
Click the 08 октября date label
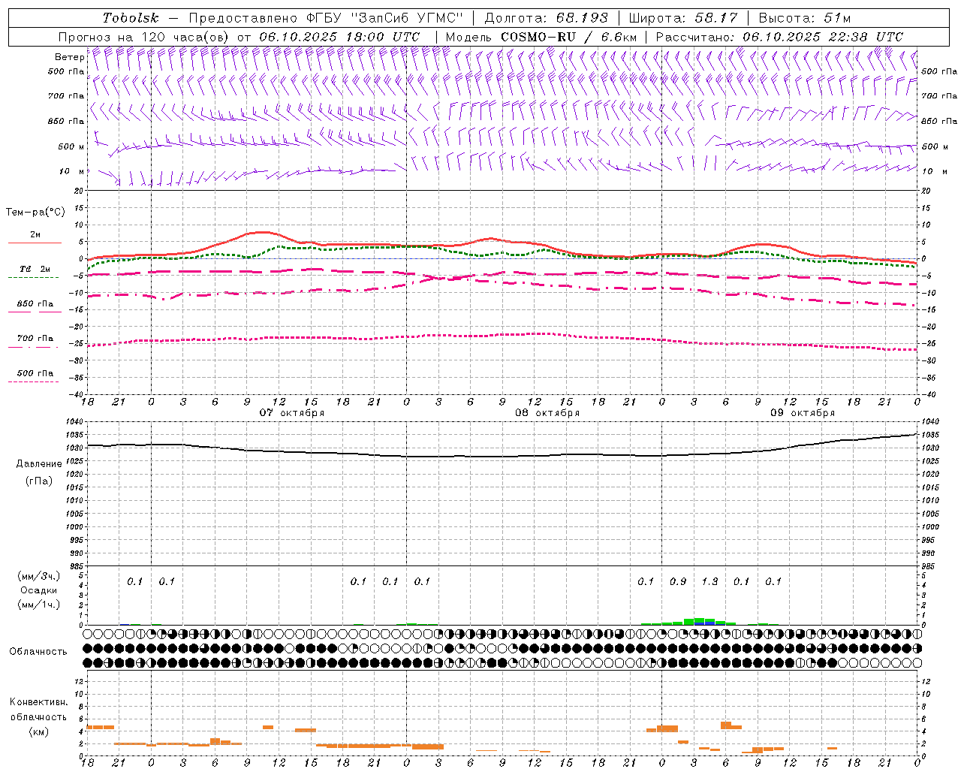point(547,412)
